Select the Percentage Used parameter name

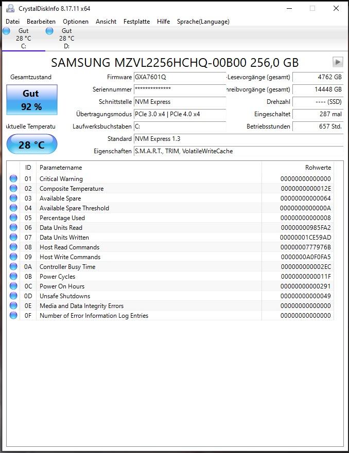[x=62, y=218]
